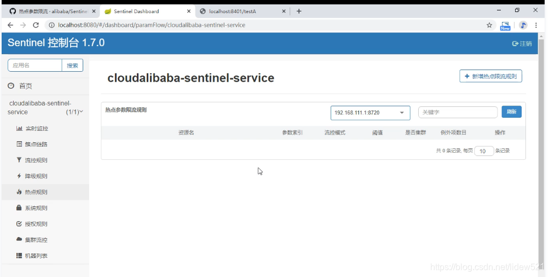Click the 应用名 search input field
Image resolution: width=549 pixels, height=277 pixels.
tap(35, 66)
